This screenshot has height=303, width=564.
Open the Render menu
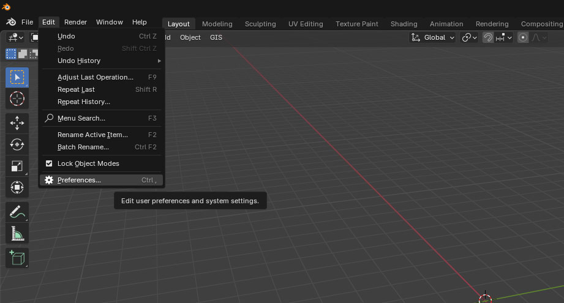coord(75,22)
